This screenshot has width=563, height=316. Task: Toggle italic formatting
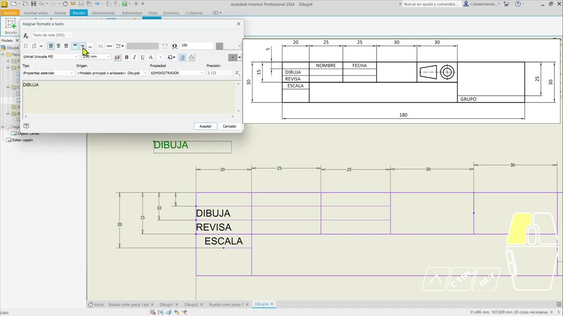(135, 57)
